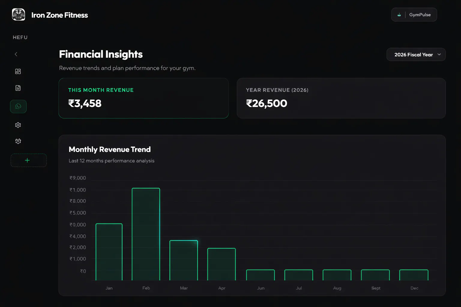461x307 pixels.
Task: Open the 2026 Fiscal Year dropdown
Action: pos(416,55)
